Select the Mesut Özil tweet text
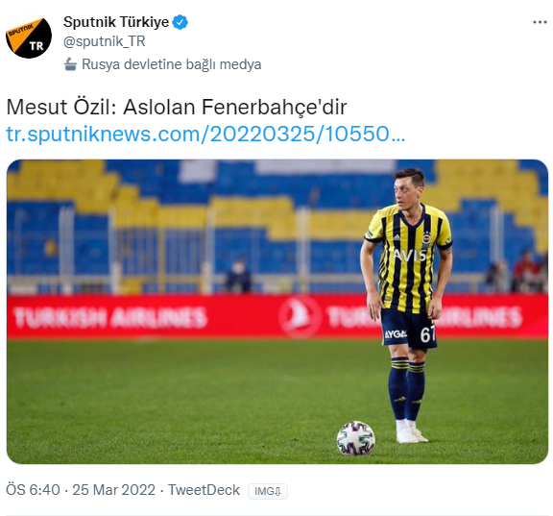Screen dimensions: 553x516 click(177, 107)
